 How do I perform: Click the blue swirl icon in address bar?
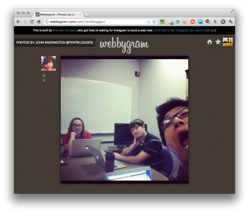[149, 22]
